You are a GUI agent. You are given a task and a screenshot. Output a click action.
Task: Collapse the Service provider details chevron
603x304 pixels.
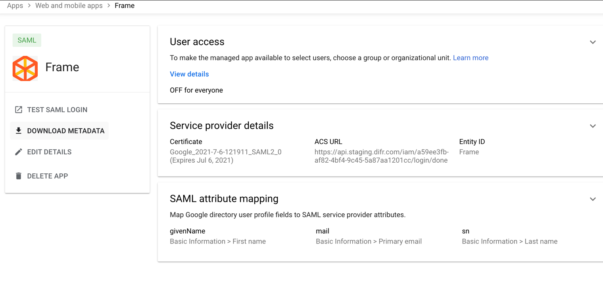tap(593, 126)
